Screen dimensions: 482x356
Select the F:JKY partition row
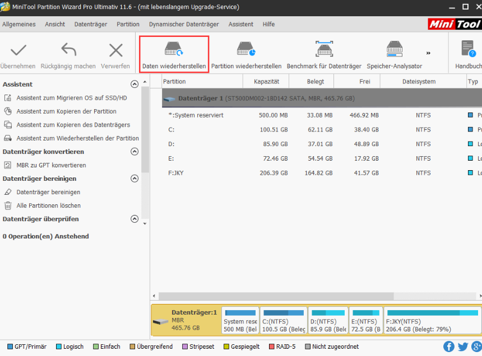coord(322,173)
